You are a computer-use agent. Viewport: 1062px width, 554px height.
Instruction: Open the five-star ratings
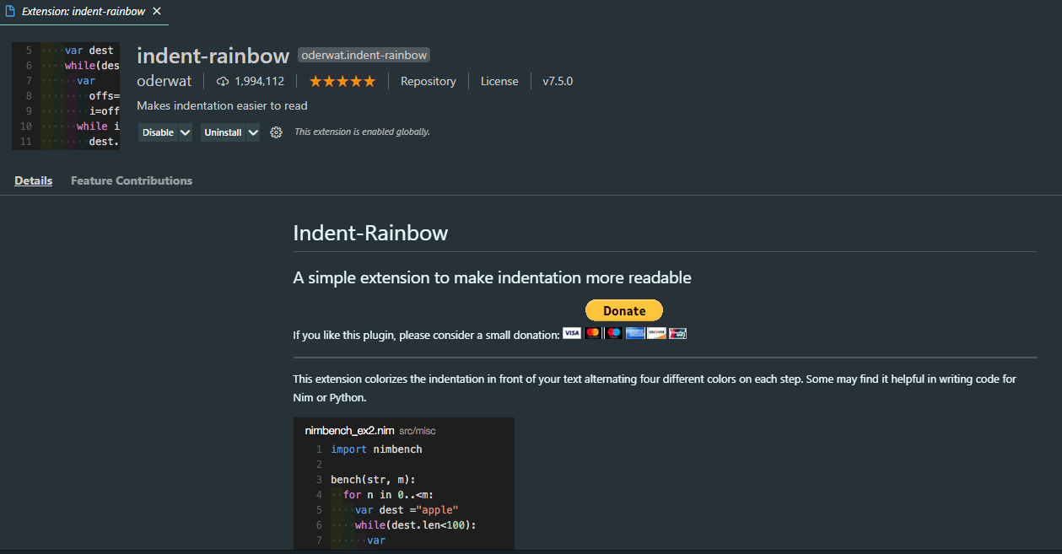342,81
